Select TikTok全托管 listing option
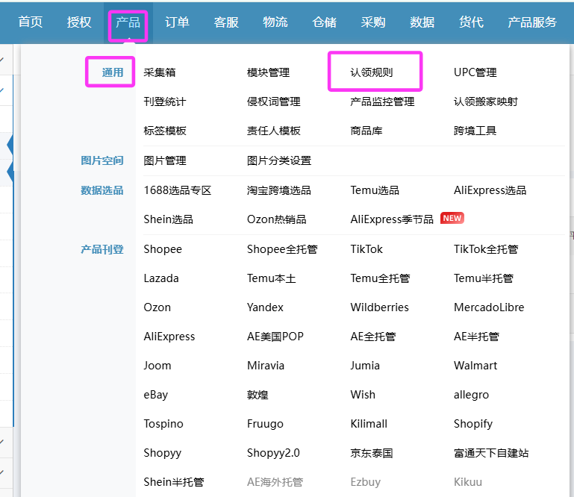 click(486, 249)
